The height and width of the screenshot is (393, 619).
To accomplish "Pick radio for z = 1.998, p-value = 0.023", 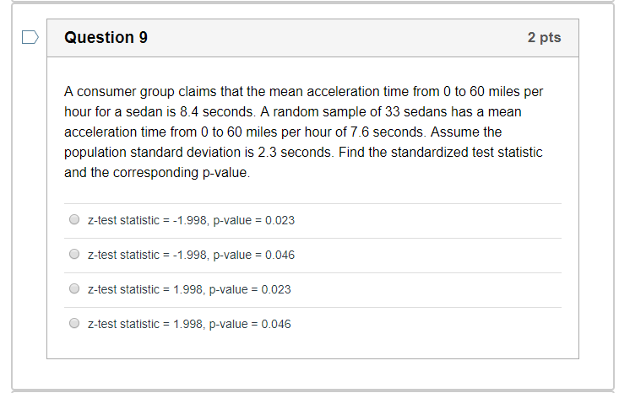I will point(74,289).
